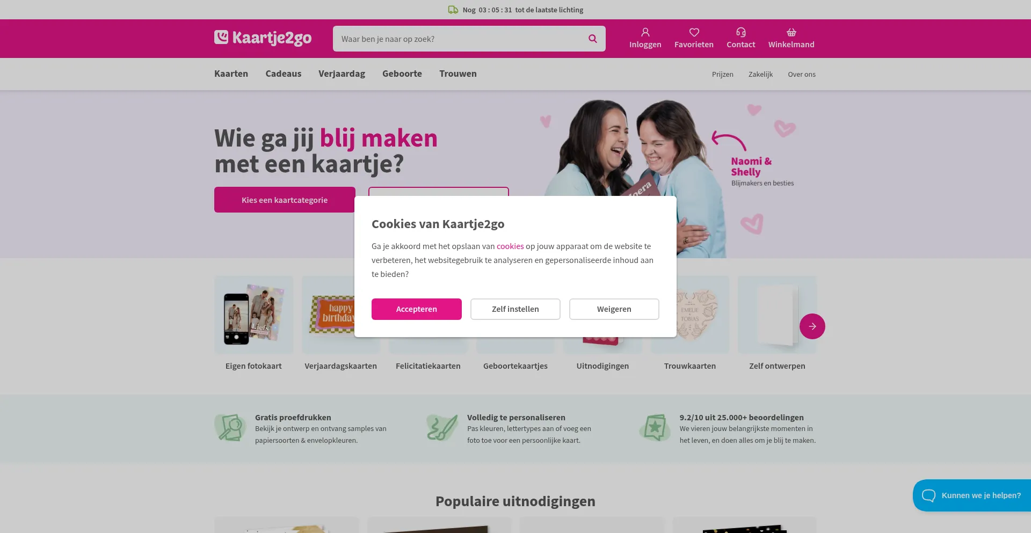Click the Contact headset icon

pos(740,32)
